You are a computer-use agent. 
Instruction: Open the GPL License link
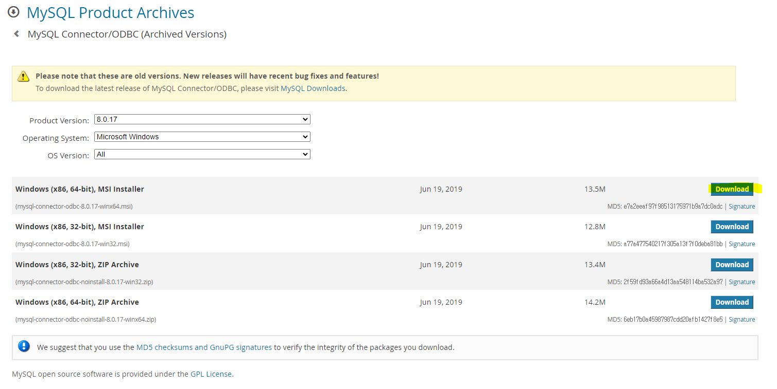[211, 374]
